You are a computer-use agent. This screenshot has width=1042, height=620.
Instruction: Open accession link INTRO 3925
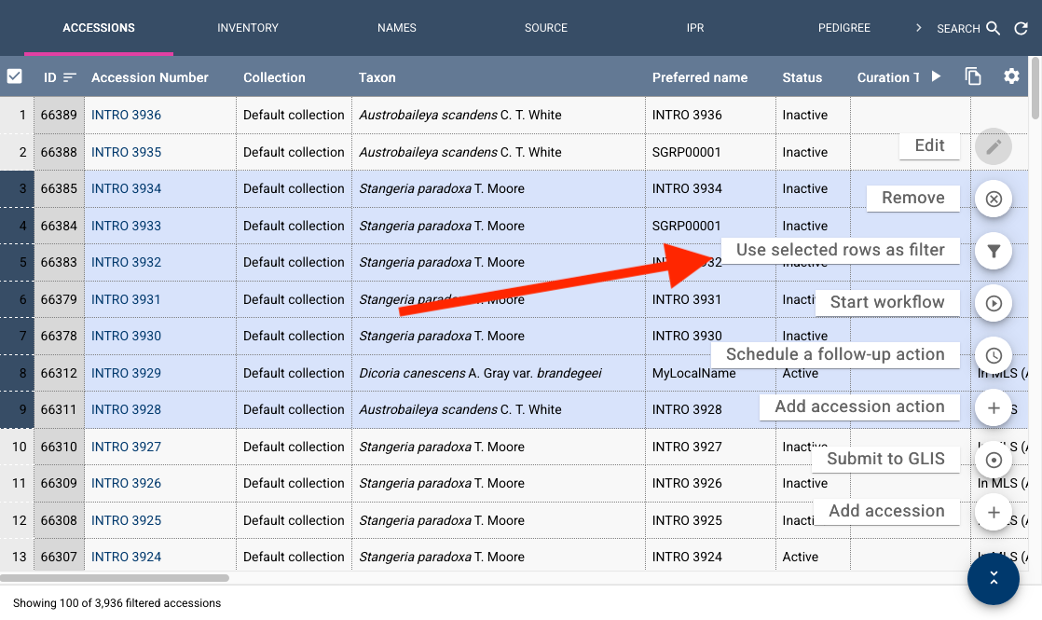(126, 521)
